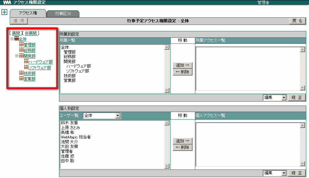
Task: Select user 池間 大介
Action: 69,142
